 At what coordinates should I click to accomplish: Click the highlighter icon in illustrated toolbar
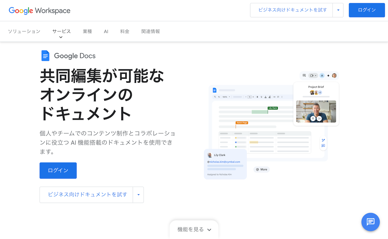tap(270, 97)
